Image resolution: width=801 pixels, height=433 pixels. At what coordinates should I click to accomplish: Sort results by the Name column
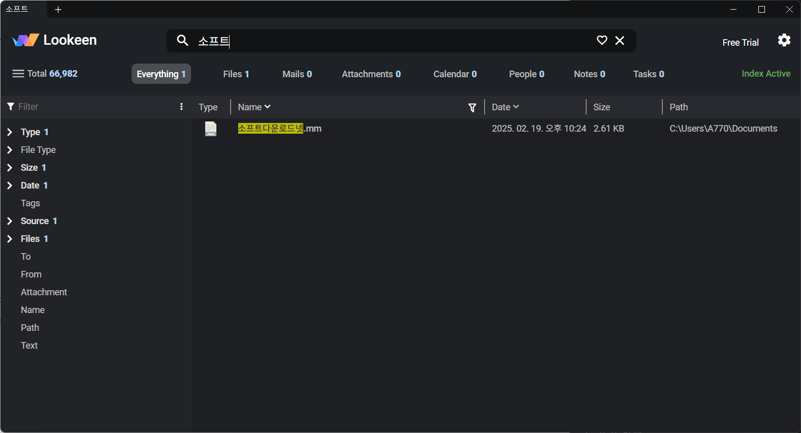click(254, 107)
